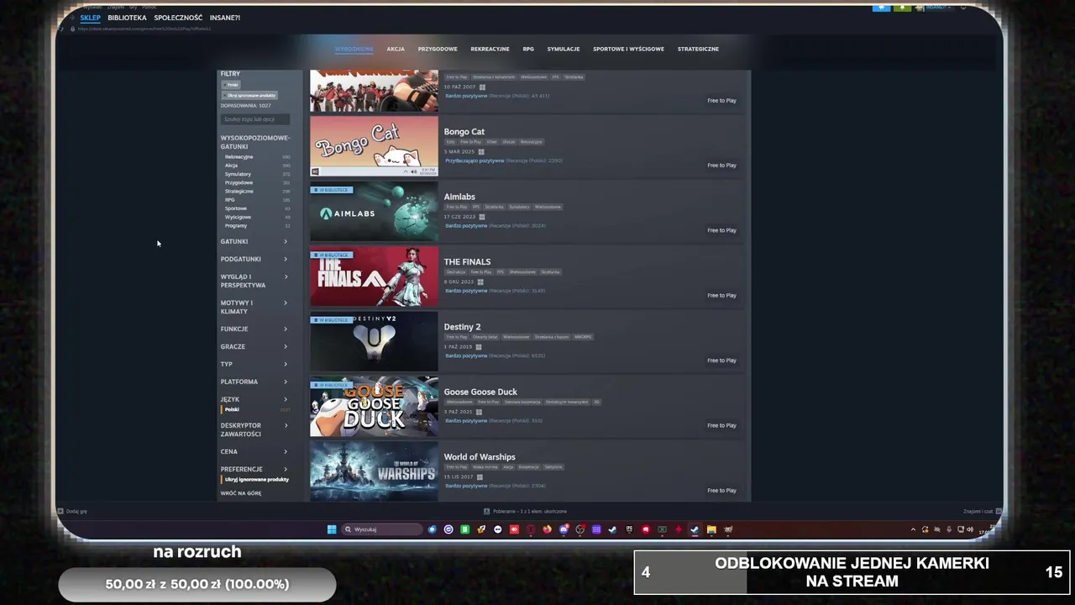Remove the Ukryj ignorowane produkty filter chip
The image size is (1075, 605).
click(x=250, y=95)
